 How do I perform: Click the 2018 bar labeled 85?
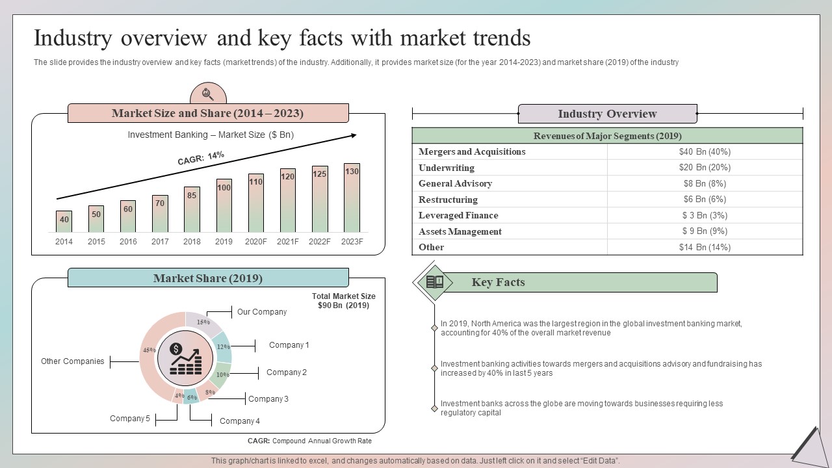point(192,209)
